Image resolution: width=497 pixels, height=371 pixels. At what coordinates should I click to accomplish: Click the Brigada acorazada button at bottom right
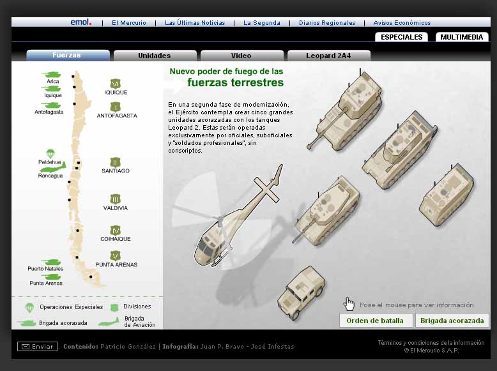tap(452, 321)
